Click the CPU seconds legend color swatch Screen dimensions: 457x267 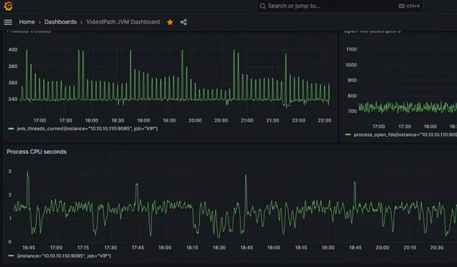(x=11, y=256)
